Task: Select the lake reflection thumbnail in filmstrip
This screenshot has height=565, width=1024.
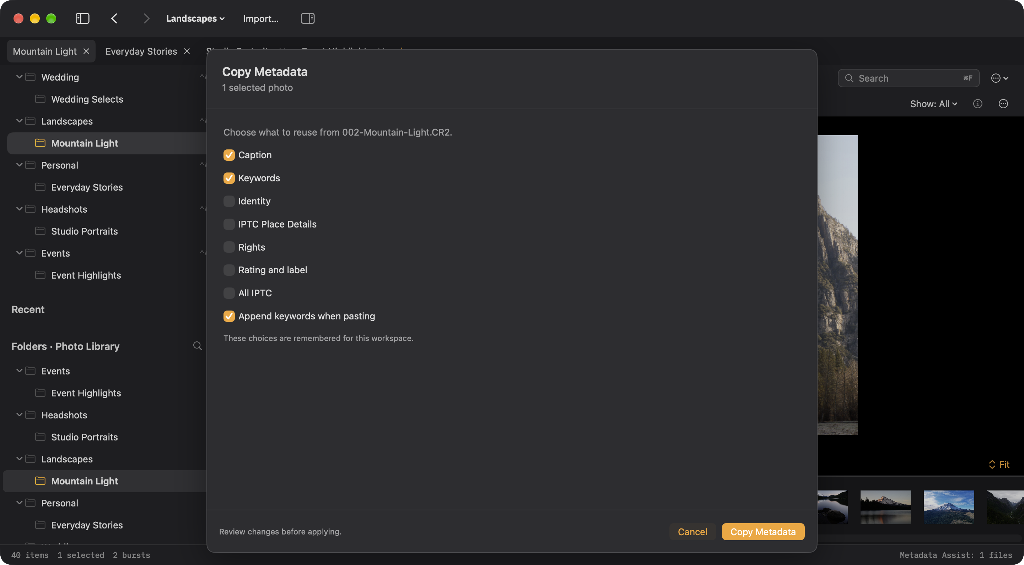Action: tap(885, 507)
